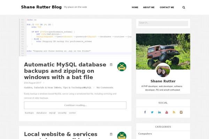Open the Computers category in sidebar

(x=145, y=134)
